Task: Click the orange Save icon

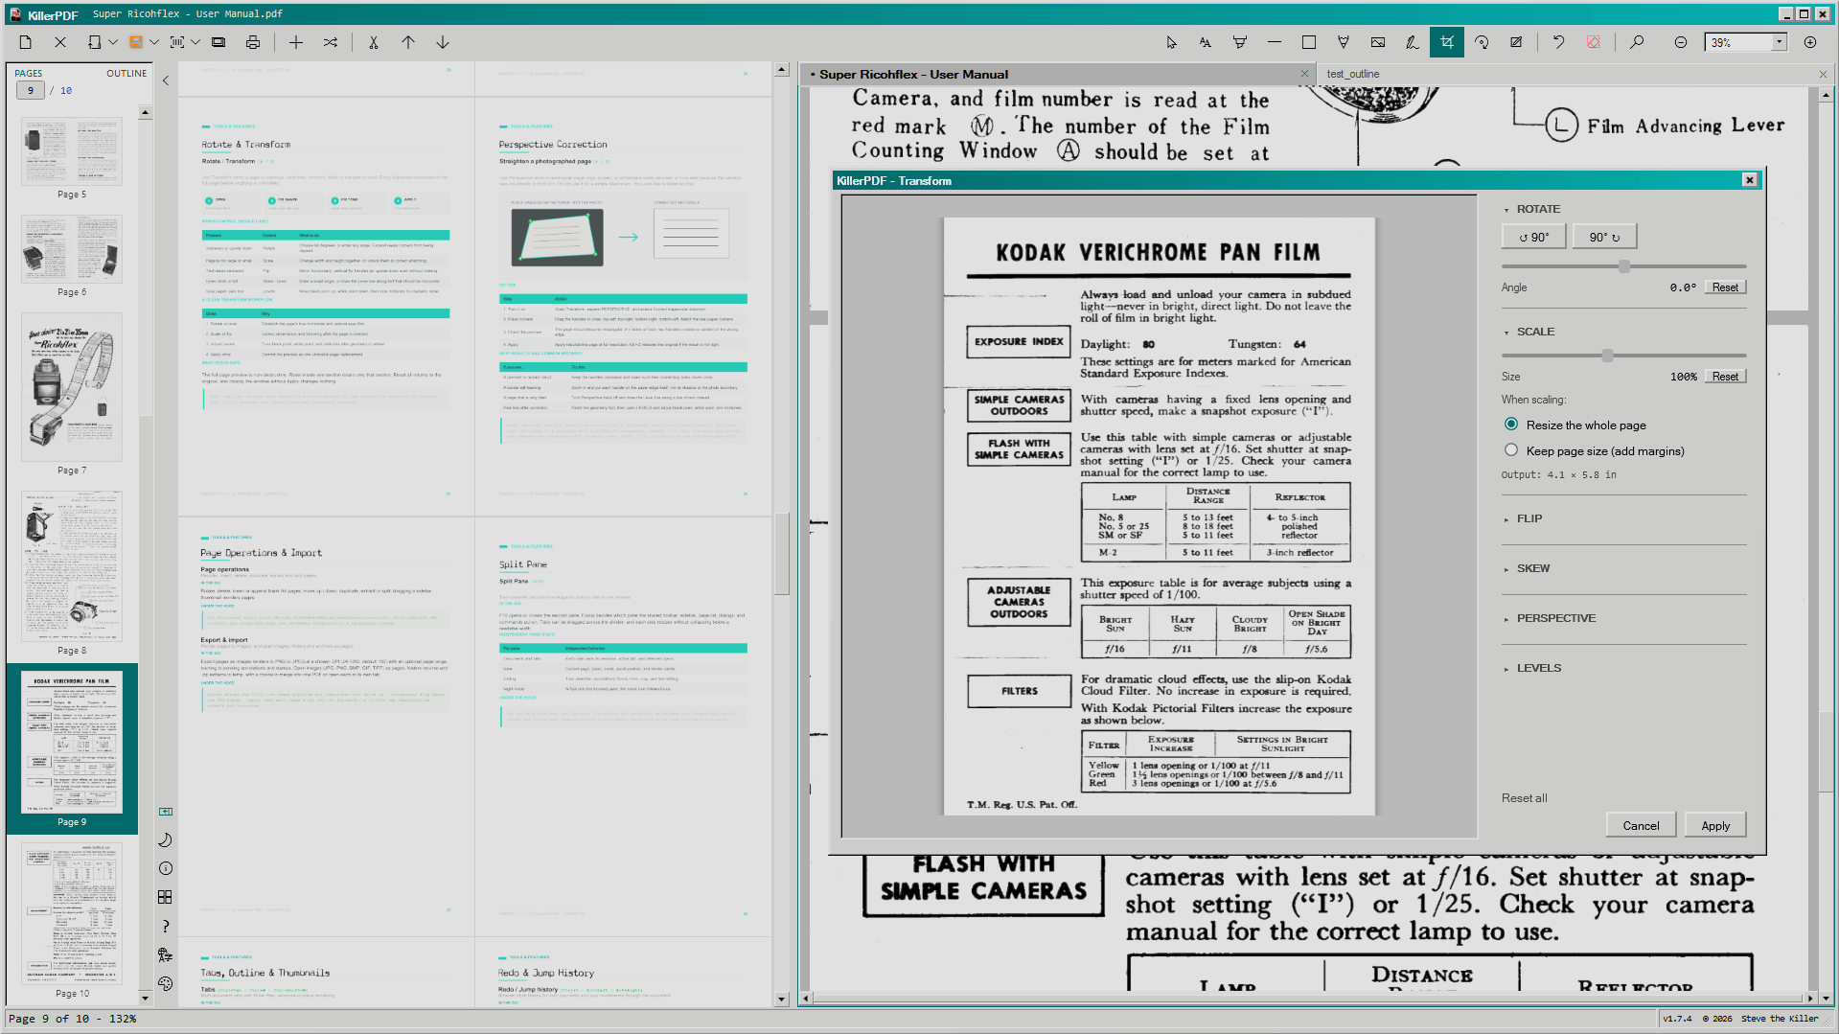Action: pos(135,42)
